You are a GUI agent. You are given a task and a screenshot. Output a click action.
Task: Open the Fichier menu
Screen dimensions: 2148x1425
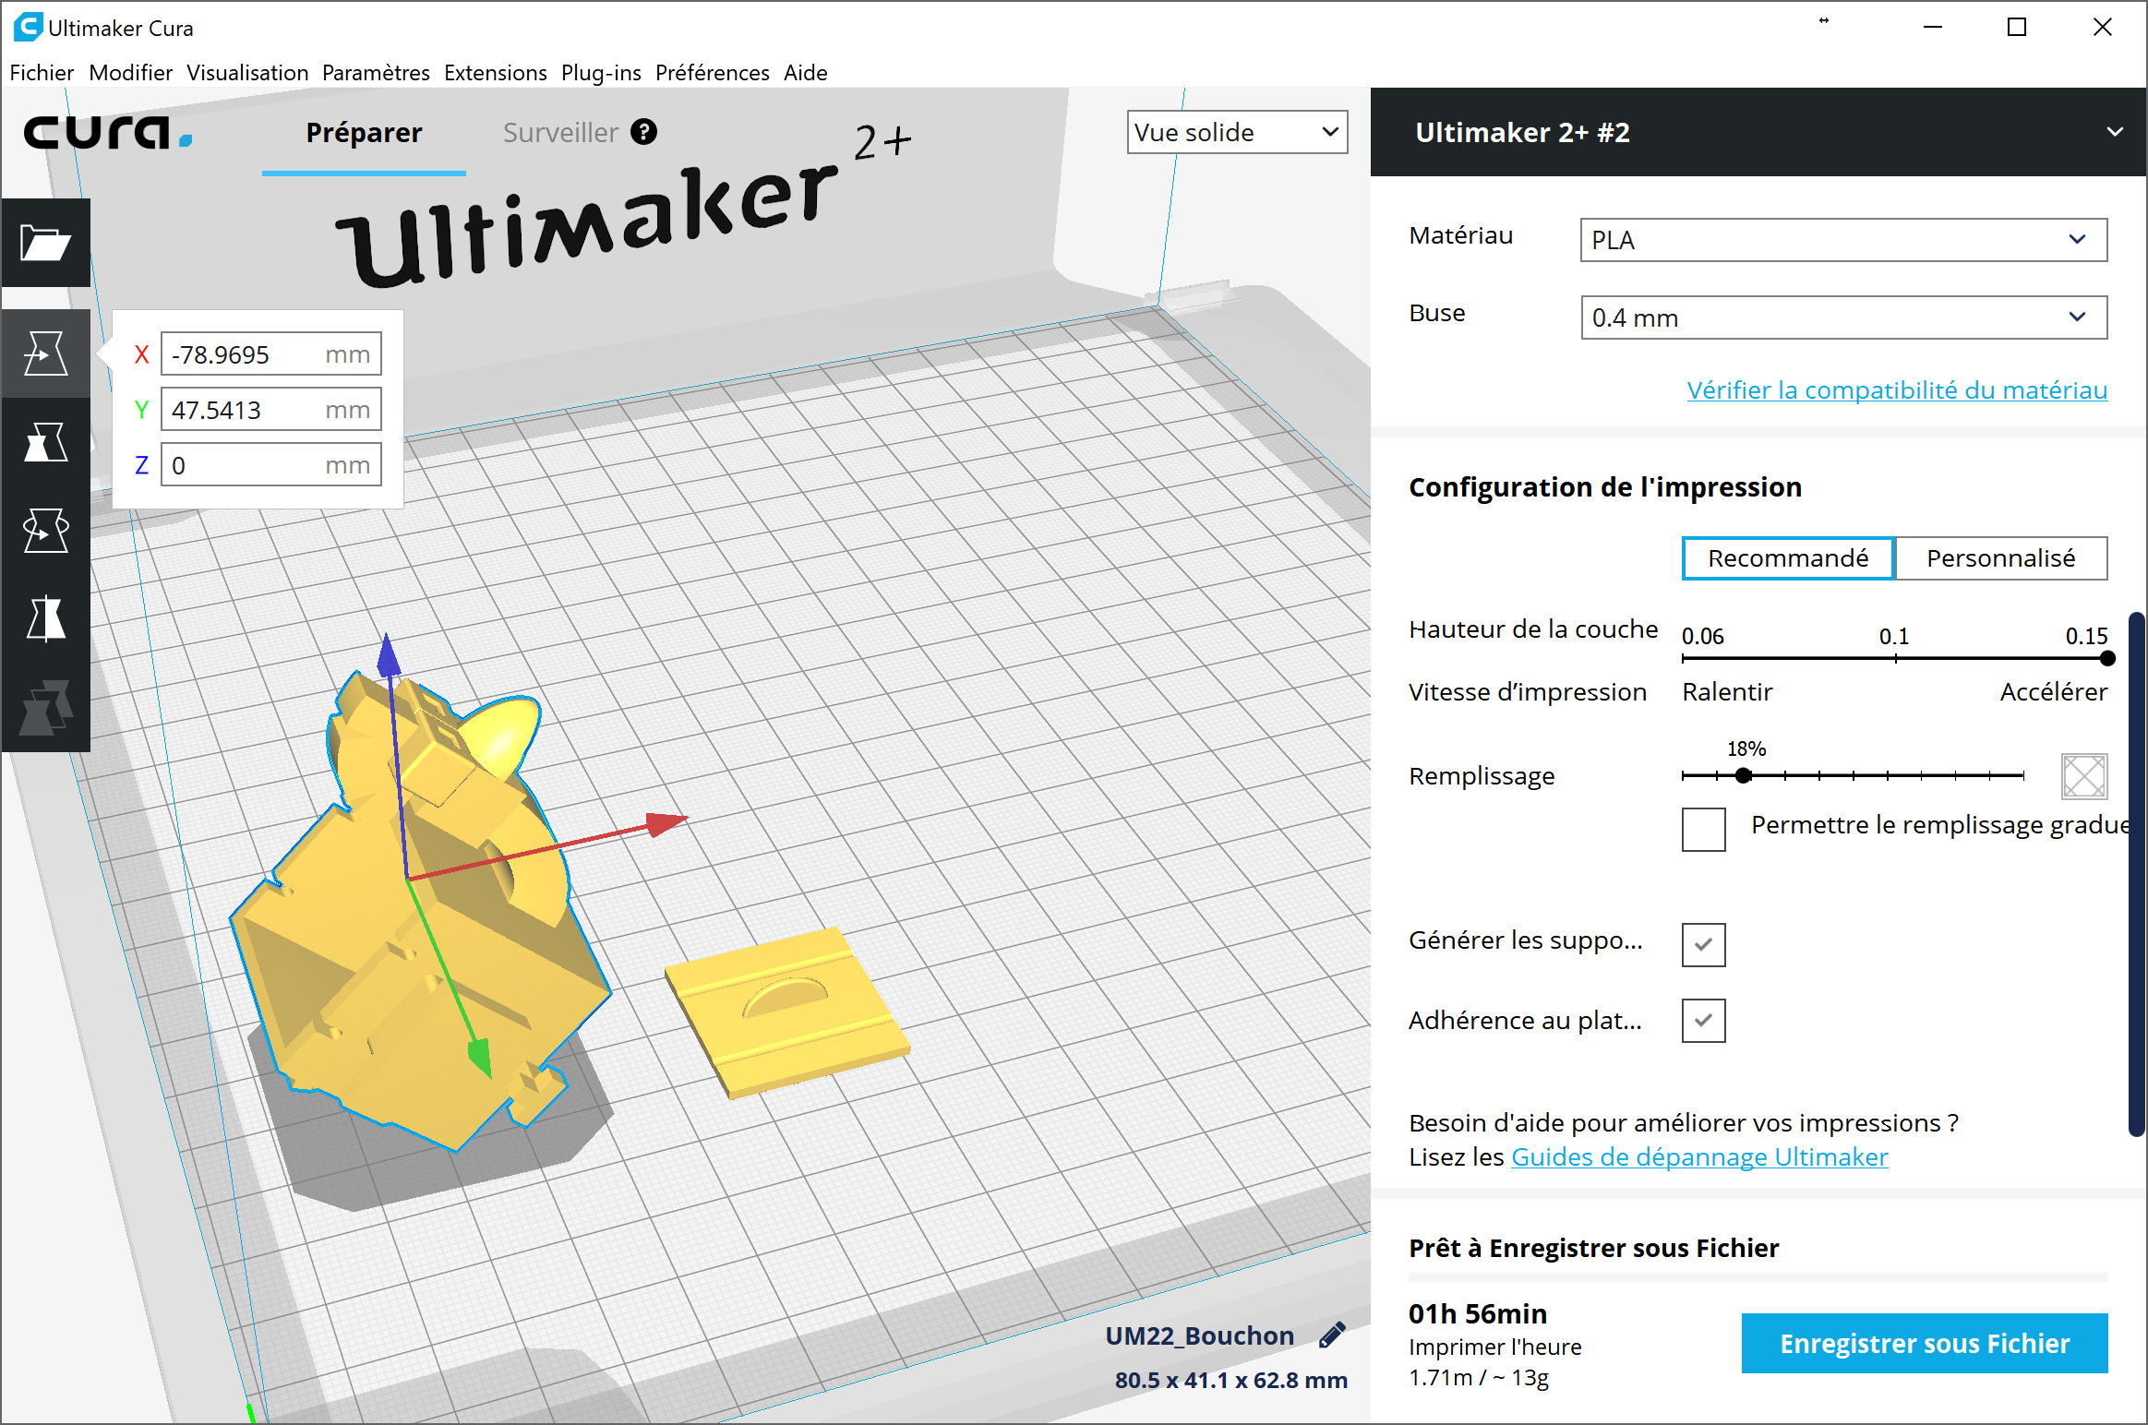[42, 72]
